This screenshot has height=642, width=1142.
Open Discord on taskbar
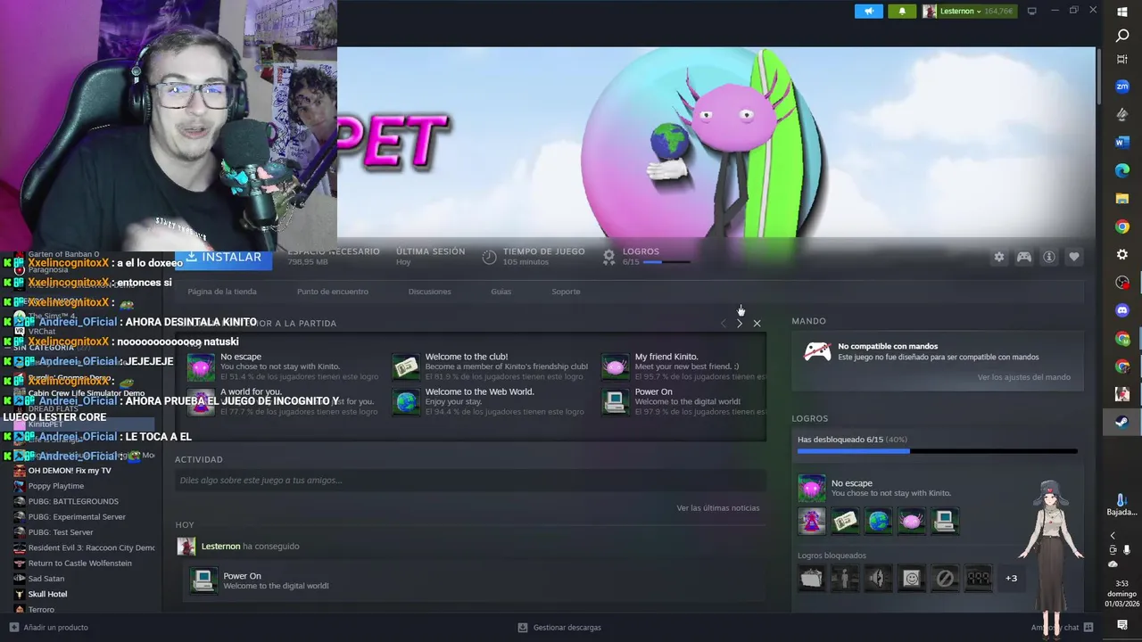point(1122,310)
